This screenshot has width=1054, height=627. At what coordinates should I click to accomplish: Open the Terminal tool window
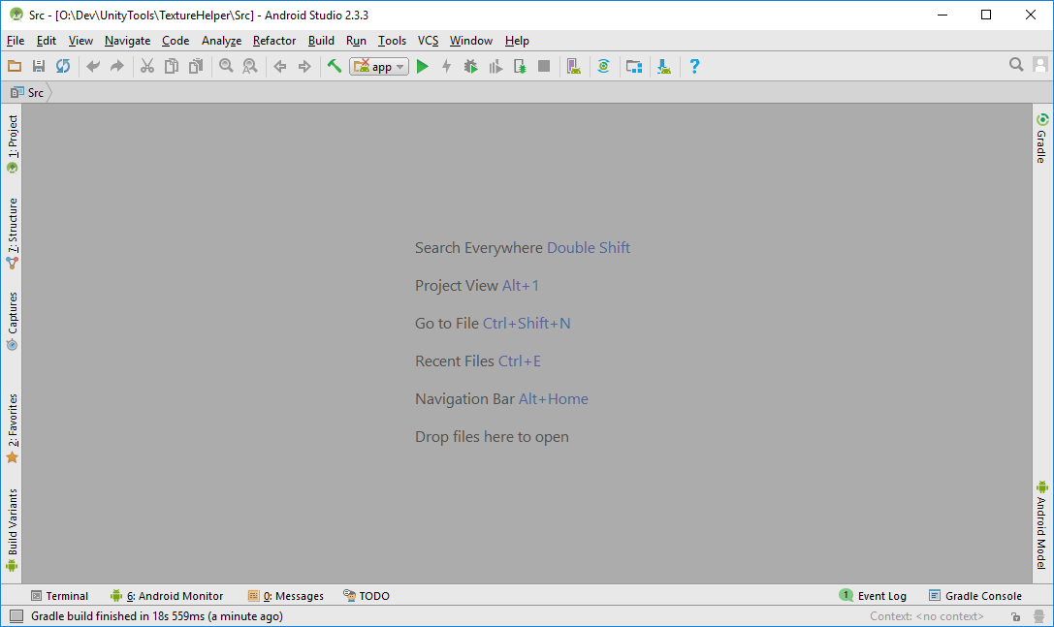coord(60,595)
